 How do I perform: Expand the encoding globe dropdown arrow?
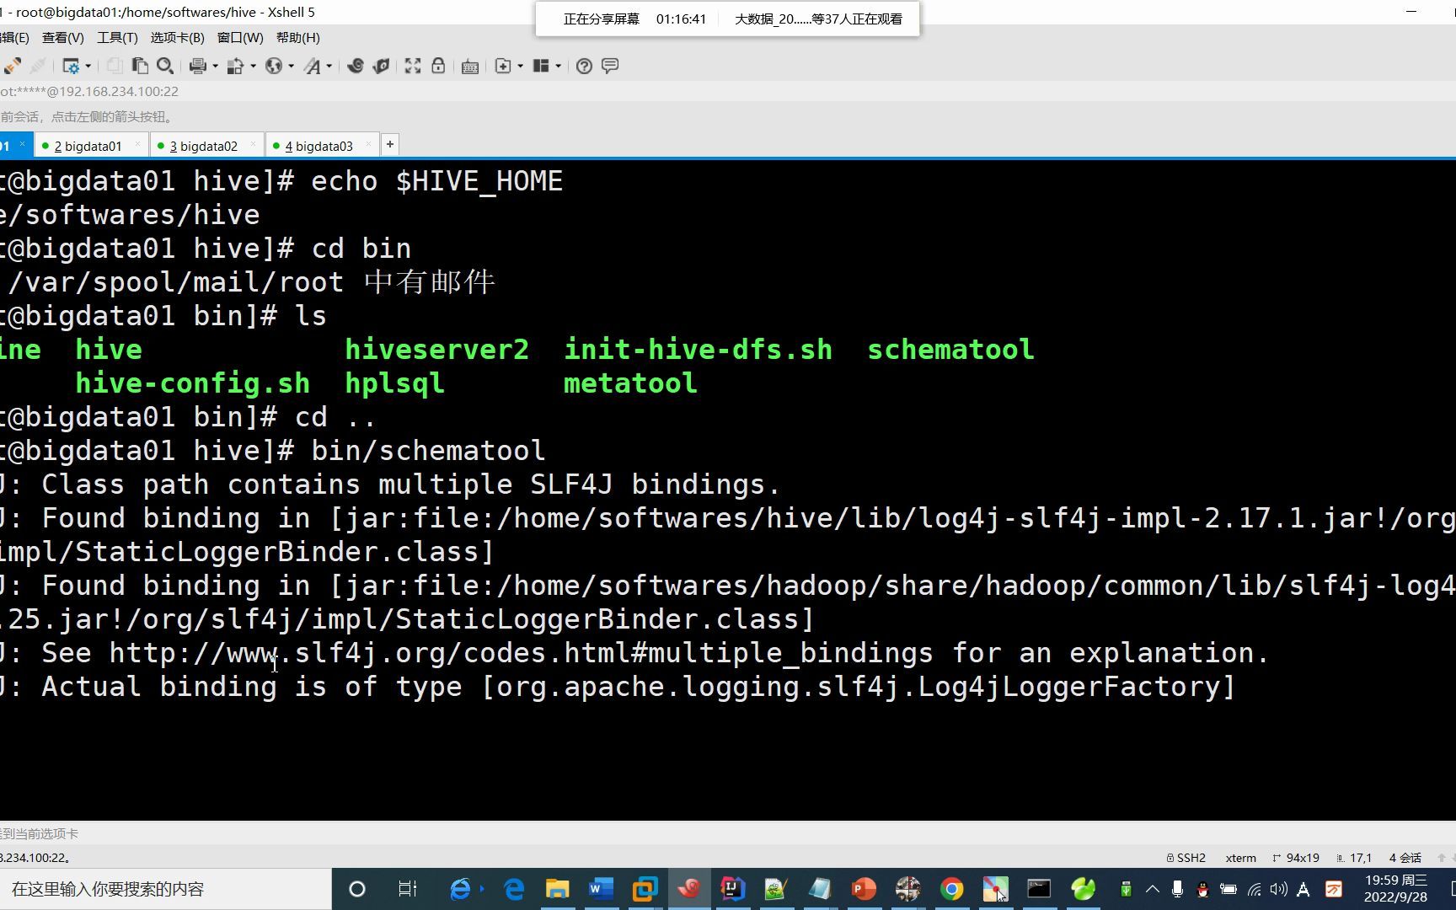(x=291, y=66)
